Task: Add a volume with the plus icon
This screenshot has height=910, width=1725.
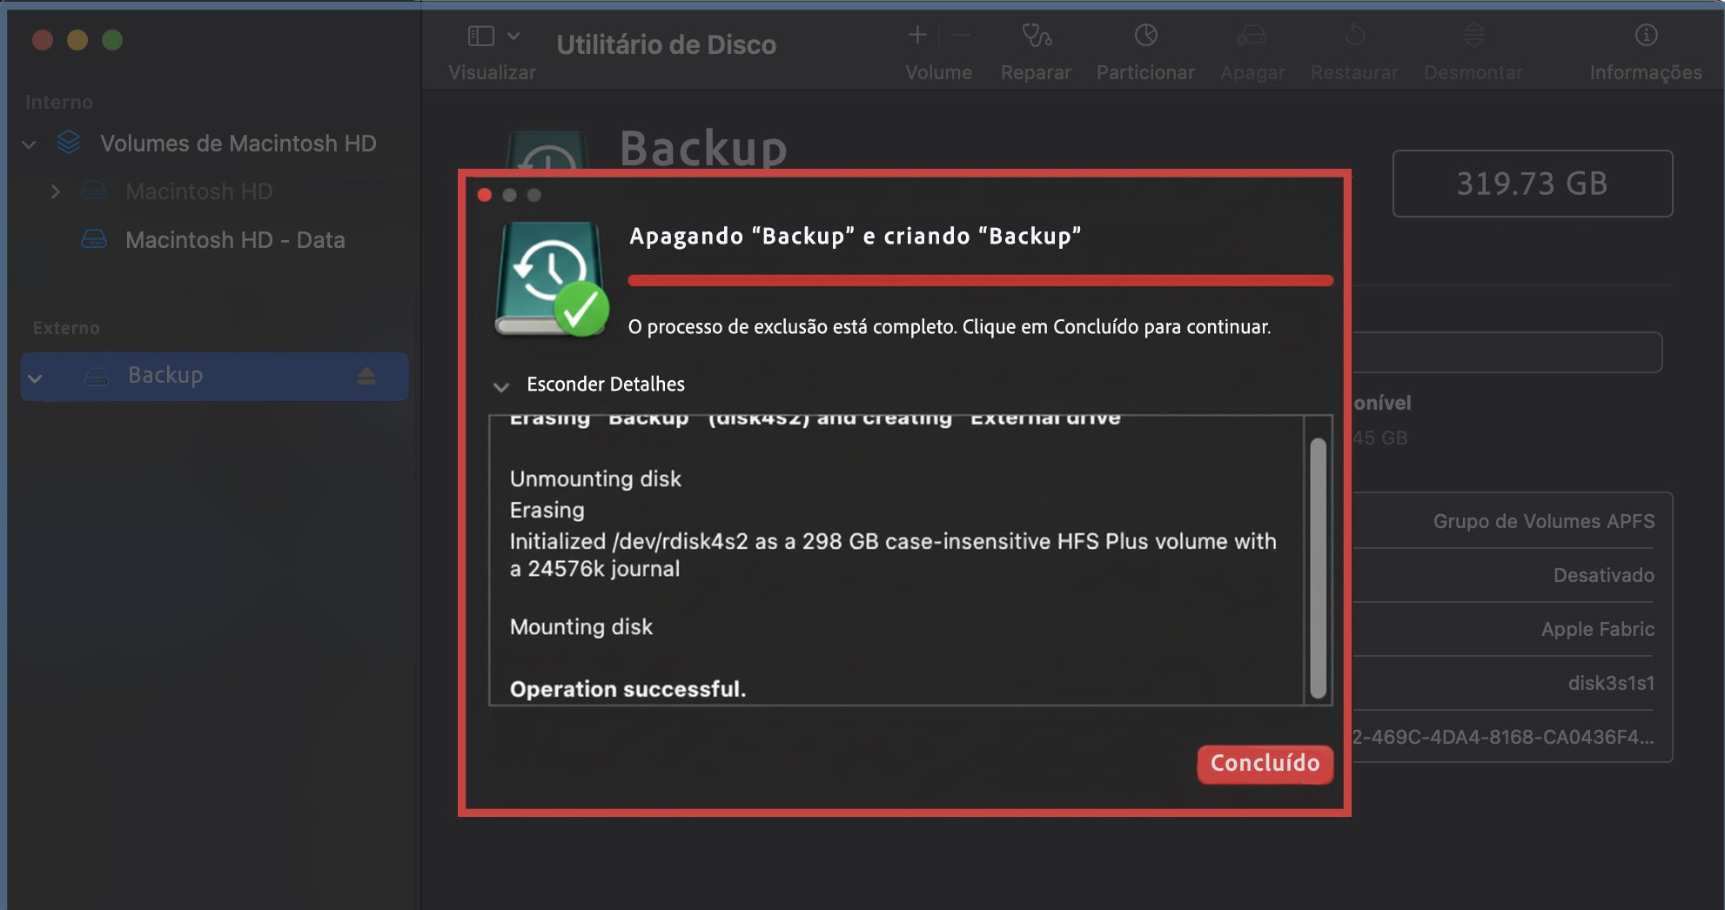Action: [917, 35]
